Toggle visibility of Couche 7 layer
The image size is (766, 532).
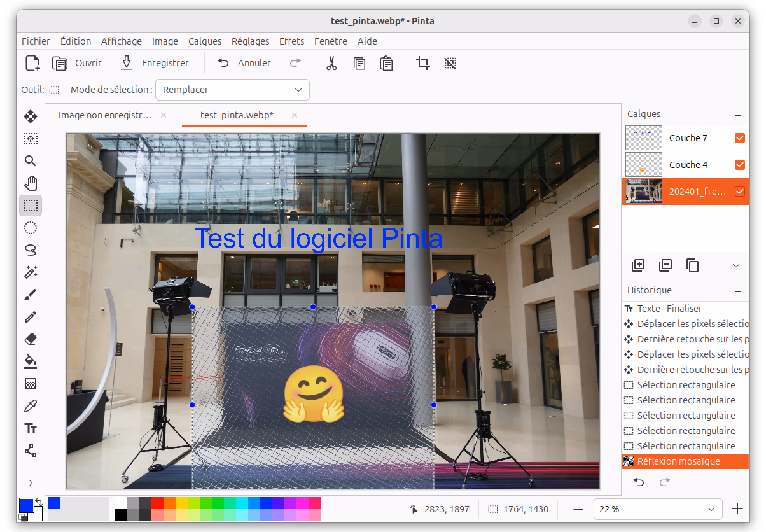click(x=740, y=138)
